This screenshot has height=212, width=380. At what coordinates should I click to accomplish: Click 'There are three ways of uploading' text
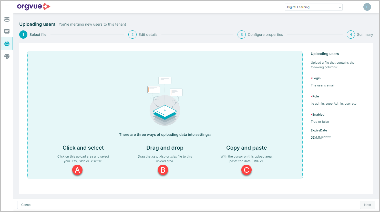pyautogui.click(x=165, y=135)
